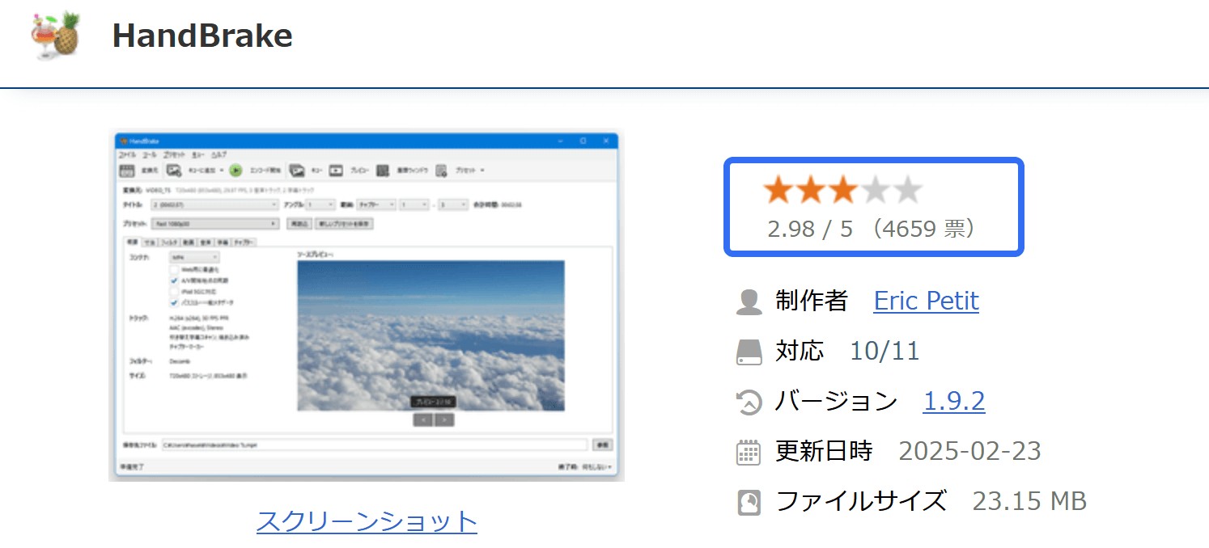Click the 2025-02-23 update date

pyautogui.click(x=970, y=452)
